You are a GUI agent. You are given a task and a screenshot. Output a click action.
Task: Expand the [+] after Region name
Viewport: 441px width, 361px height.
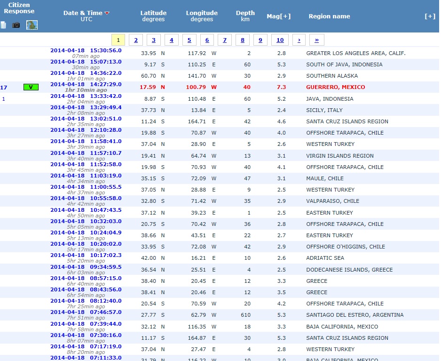[430, 16]
